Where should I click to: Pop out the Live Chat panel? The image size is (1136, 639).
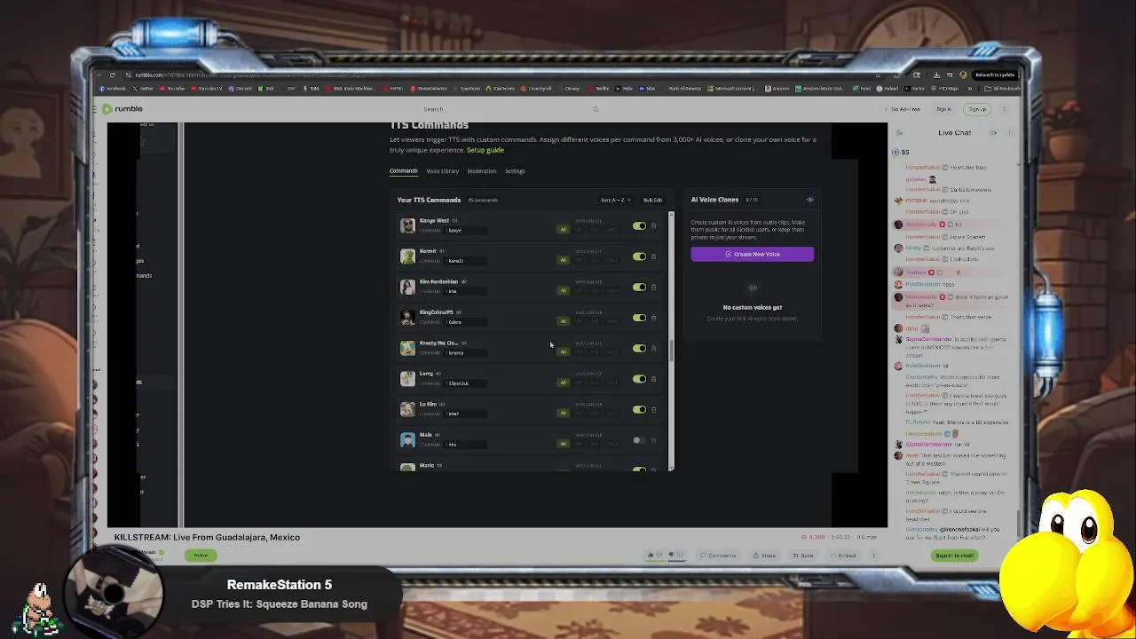[x=993, y=133]
